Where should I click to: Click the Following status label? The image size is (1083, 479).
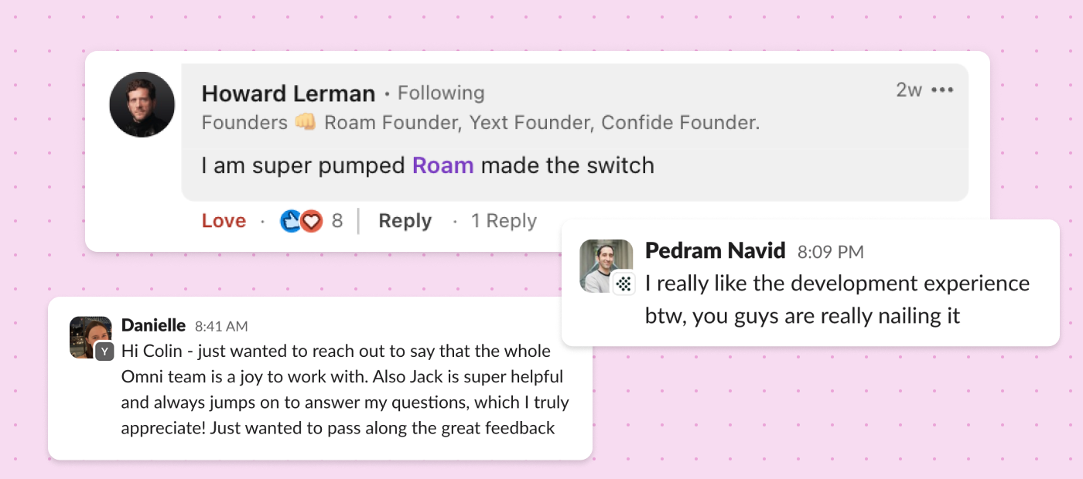click(x=441, y=93)
